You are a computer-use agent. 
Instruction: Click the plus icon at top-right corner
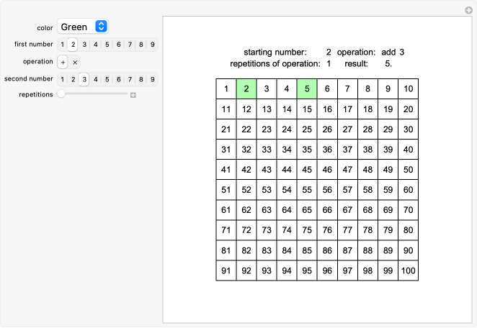coord(469,10)
